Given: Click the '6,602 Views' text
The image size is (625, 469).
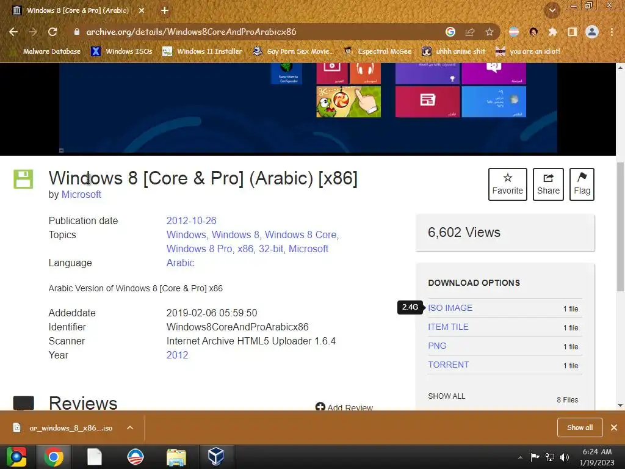Looking at the screenshot, I should pos(464,232).
